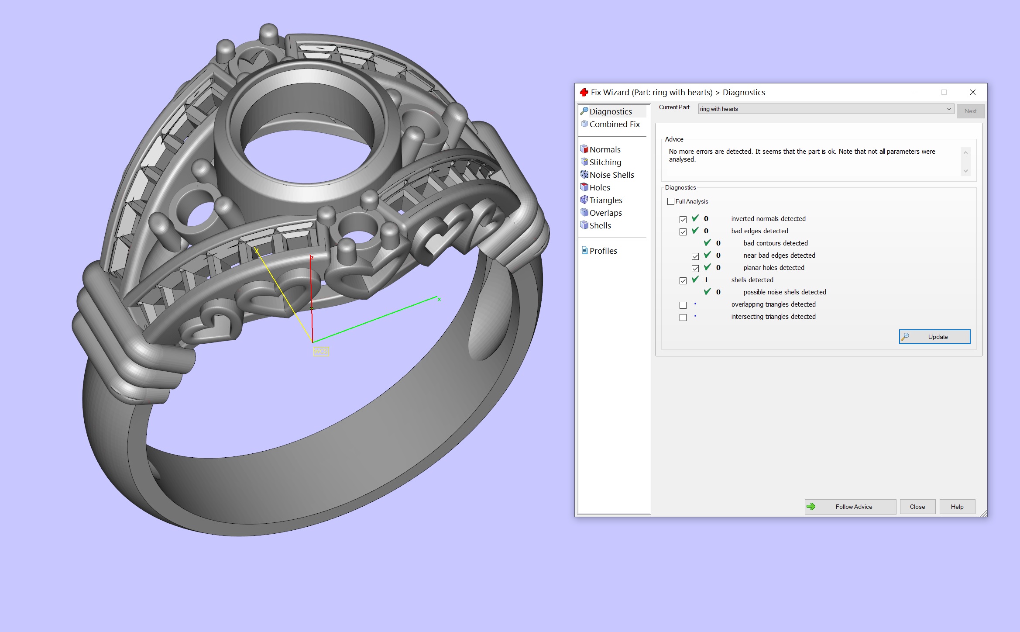The width and height of the screenshot is (1020, 632).
Task: Open the Profiles document icon
Action: tap(584, 251)
